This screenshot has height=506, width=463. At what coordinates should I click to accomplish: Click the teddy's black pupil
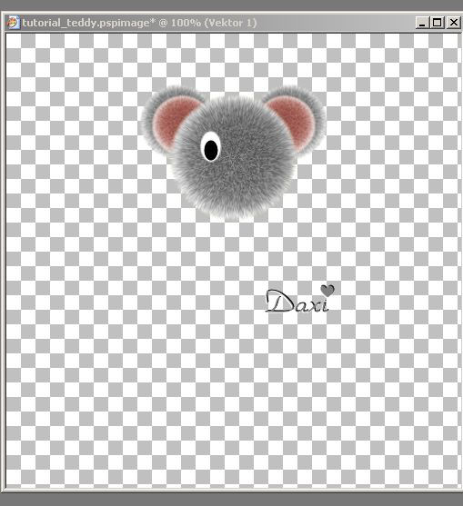click(x=211, y=151)
